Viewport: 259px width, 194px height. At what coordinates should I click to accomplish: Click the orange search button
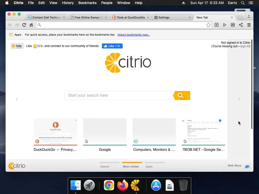pyautogui.click(x=182, y=95)
